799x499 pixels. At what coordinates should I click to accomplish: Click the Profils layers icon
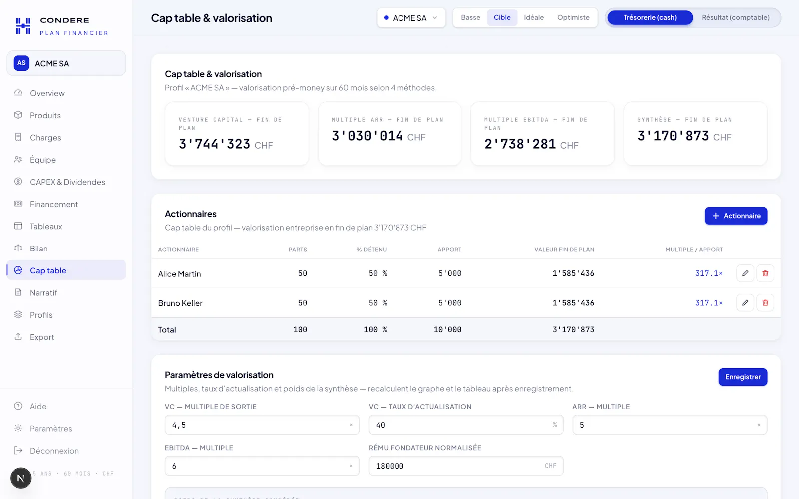(x=18, y=314)
